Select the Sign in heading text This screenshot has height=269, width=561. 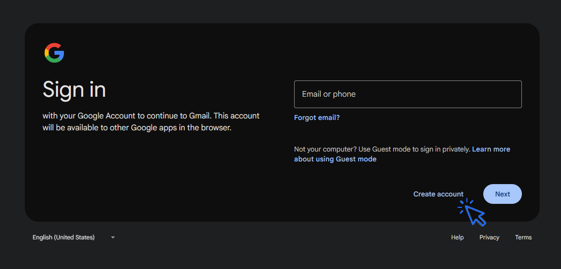coord(74,89)
